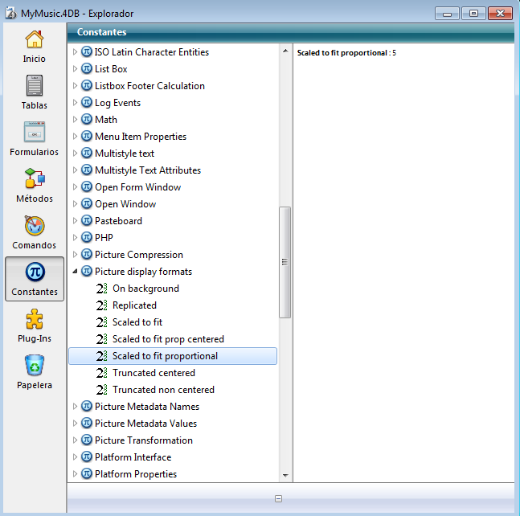Viewport: 520px width, 516px height.
Task: Expand the Picture Metadata Names node
Action: pyautogui.click(x=76, y=407)
